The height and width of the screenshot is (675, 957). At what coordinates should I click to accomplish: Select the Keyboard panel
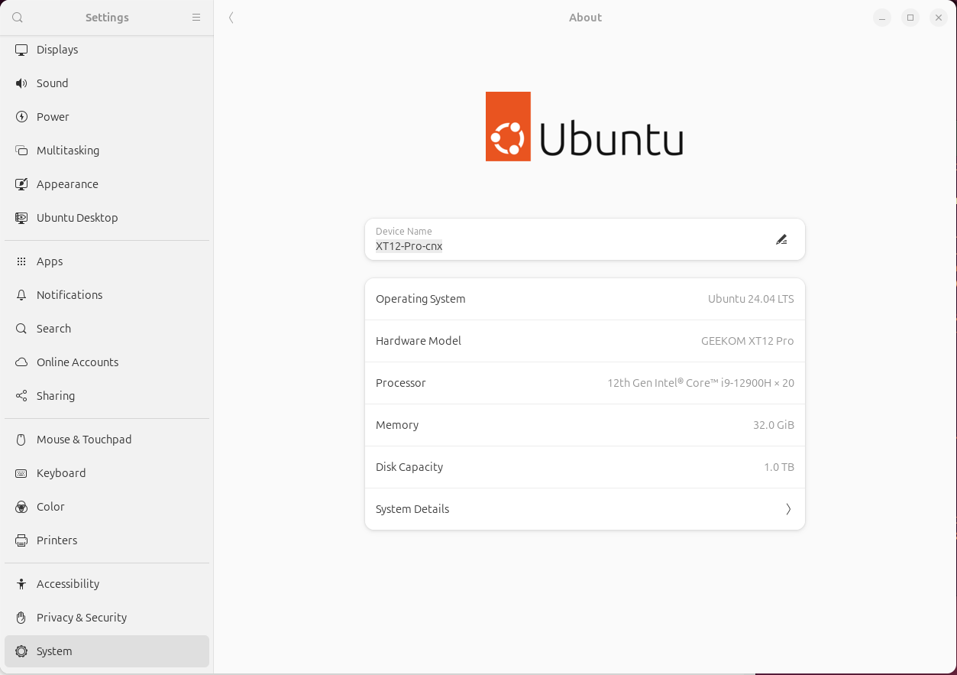tap(107, 473)
